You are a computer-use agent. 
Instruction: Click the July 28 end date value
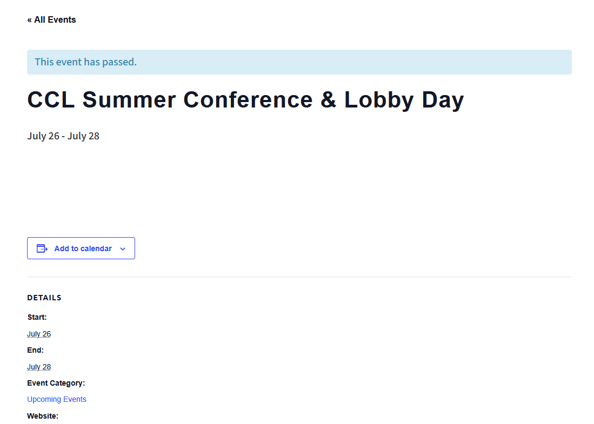pyautogui.click(x=39, y=367)
